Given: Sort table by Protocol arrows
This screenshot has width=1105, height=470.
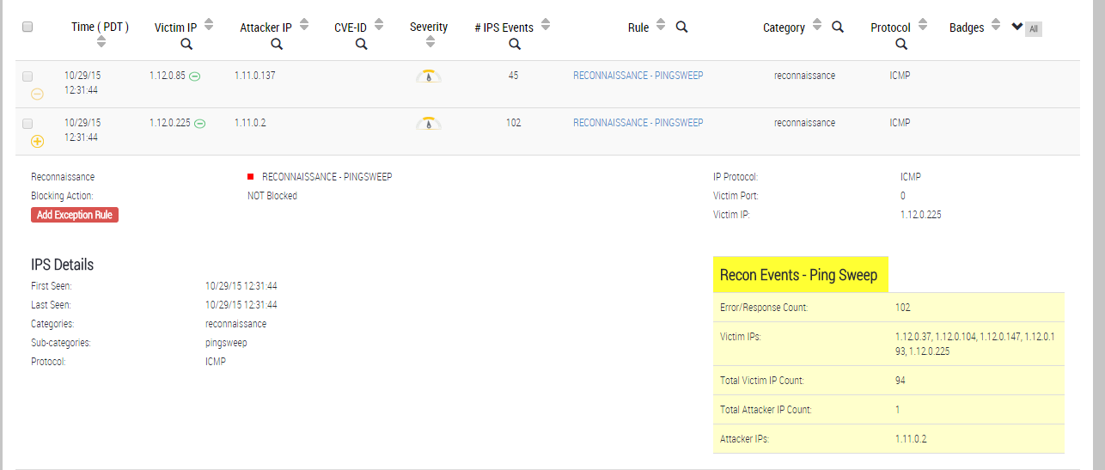Looking at the screenshot, I should 922,25.
